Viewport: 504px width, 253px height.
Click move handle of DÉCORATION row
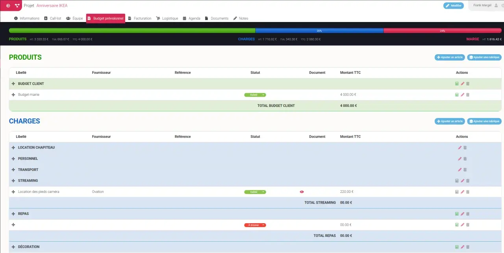(x=13, y=247)
